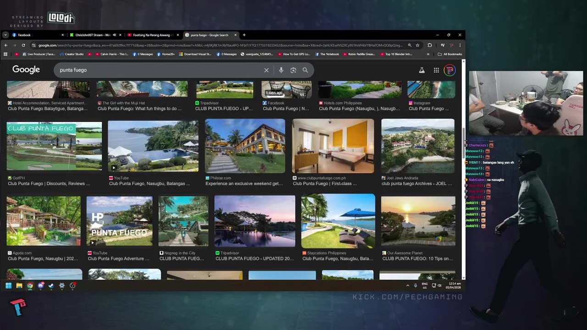The height and width of the screenshot is (330, 587).
Task: Open the Creator Studio bookmark
Action: pos(71,54)
